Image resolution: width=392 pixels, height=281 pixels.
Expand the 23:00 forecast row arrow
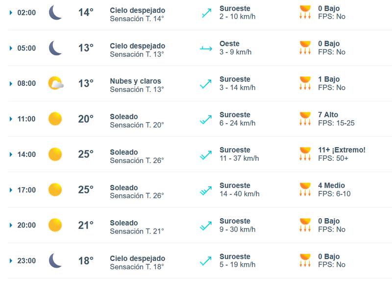pyautogui.click(x=11, y=261)
